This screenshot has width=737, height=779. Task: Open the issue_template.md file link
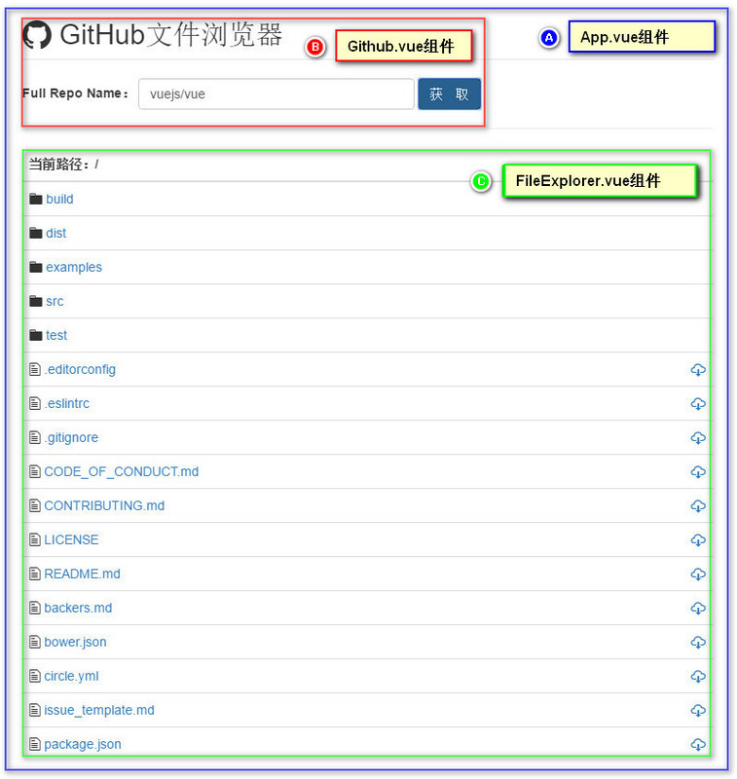(99, 710)
